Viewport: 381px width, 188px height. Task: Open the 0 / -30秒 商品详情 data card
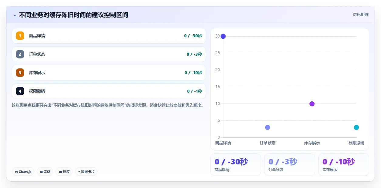(236, 165)
